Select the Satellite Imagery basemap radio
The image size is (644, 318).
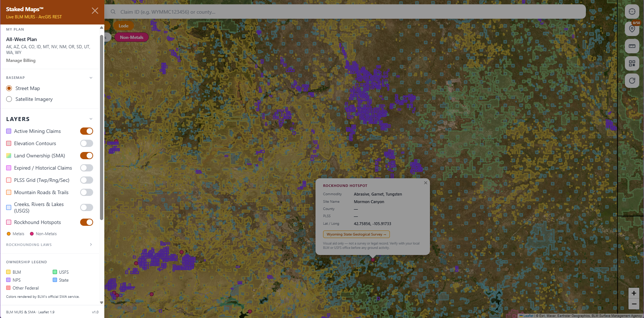(x=9, y=99)
